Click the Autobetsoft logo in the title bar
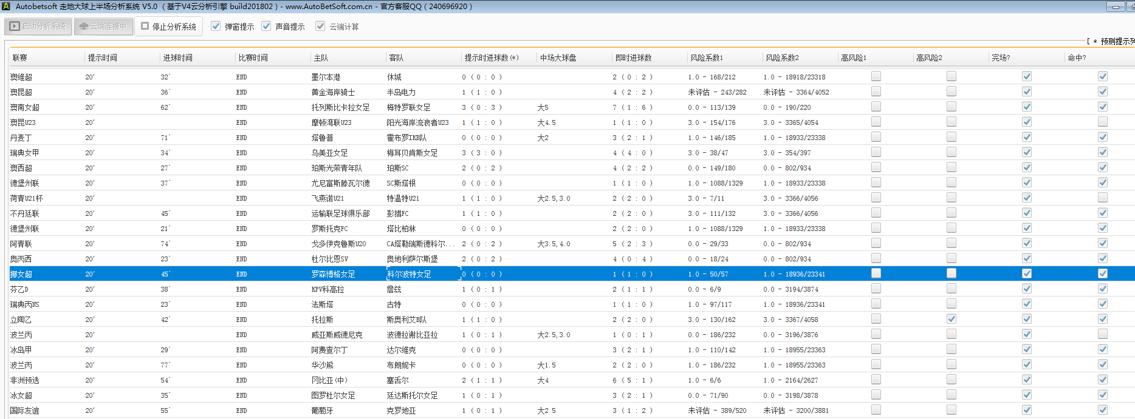 6,7
